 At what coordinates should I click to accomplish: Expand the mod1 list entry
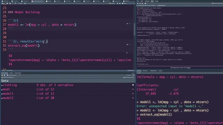pos(2,90)
